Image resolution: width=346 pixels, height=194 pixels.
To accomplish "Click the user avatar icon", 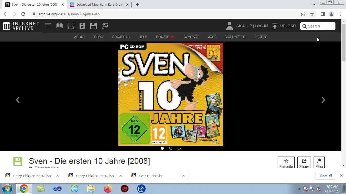I will pos(229,26).
